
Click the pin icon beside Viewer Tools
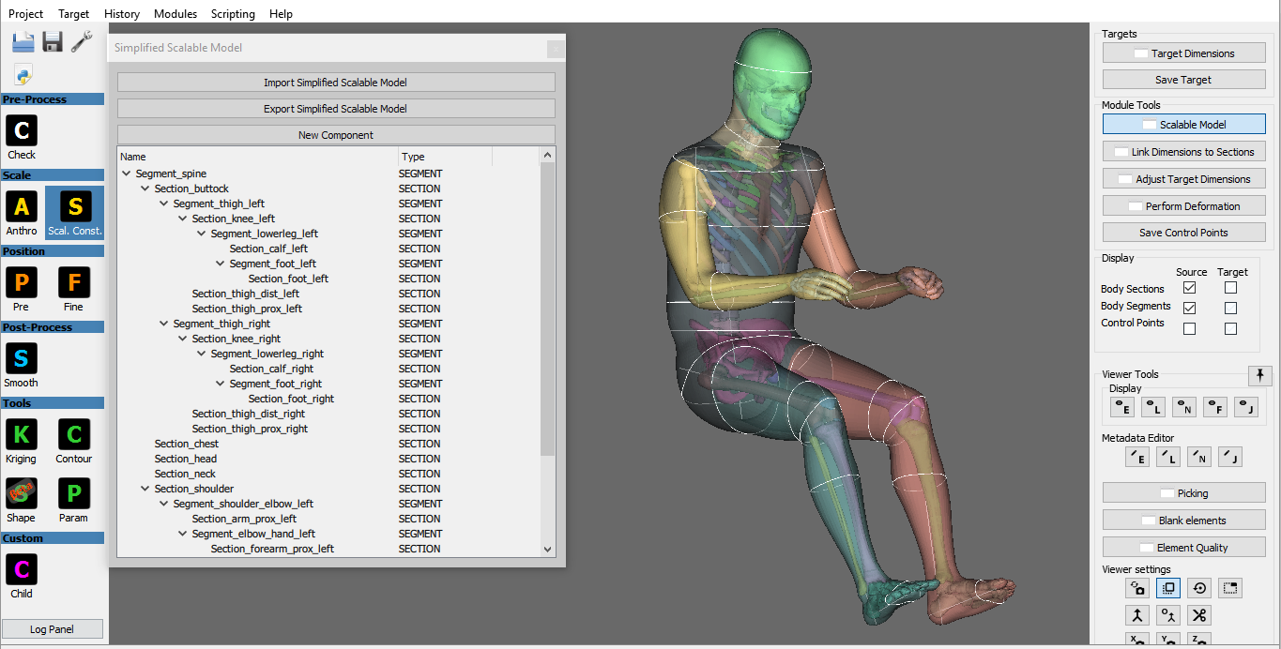tap(1260, 375)
